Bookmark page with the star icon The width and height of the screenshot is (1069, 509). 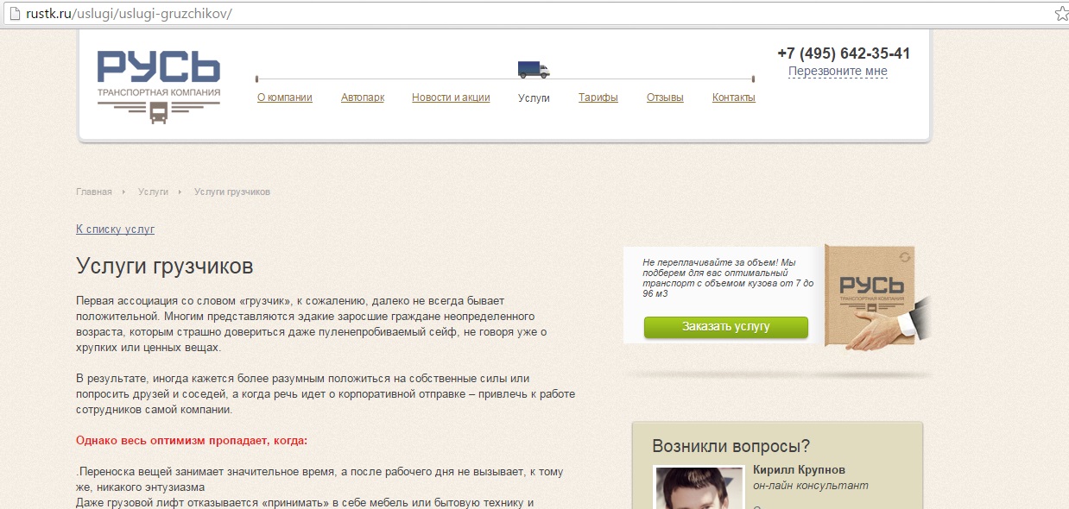click(1061, 15)
